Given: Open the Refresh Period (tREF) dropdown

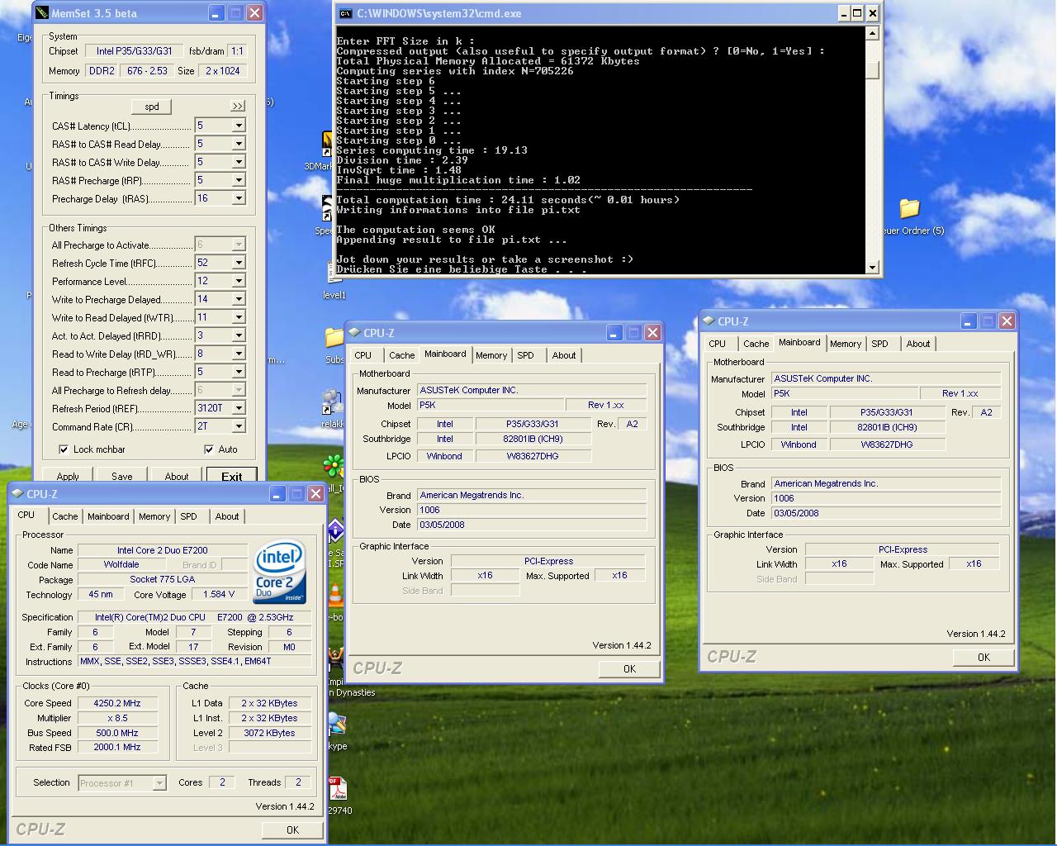Looking at the screenshot, I should (x=238, y=408).
